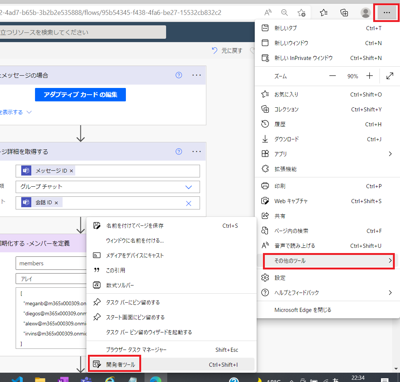This screenshot has height=382, width=400.
Task: Select 新しいウィンドウ menu item
Action: [327, 43]
